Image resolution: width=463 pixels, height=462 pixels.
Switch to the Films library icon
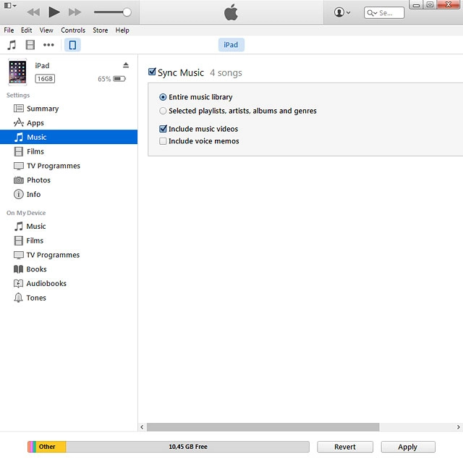(x=30, y=45)
